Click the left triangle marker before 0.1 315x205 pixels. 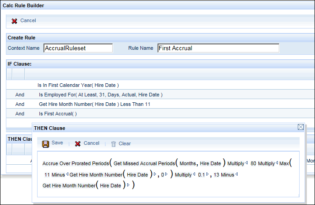pyautogui.click(x=194, y=174)
